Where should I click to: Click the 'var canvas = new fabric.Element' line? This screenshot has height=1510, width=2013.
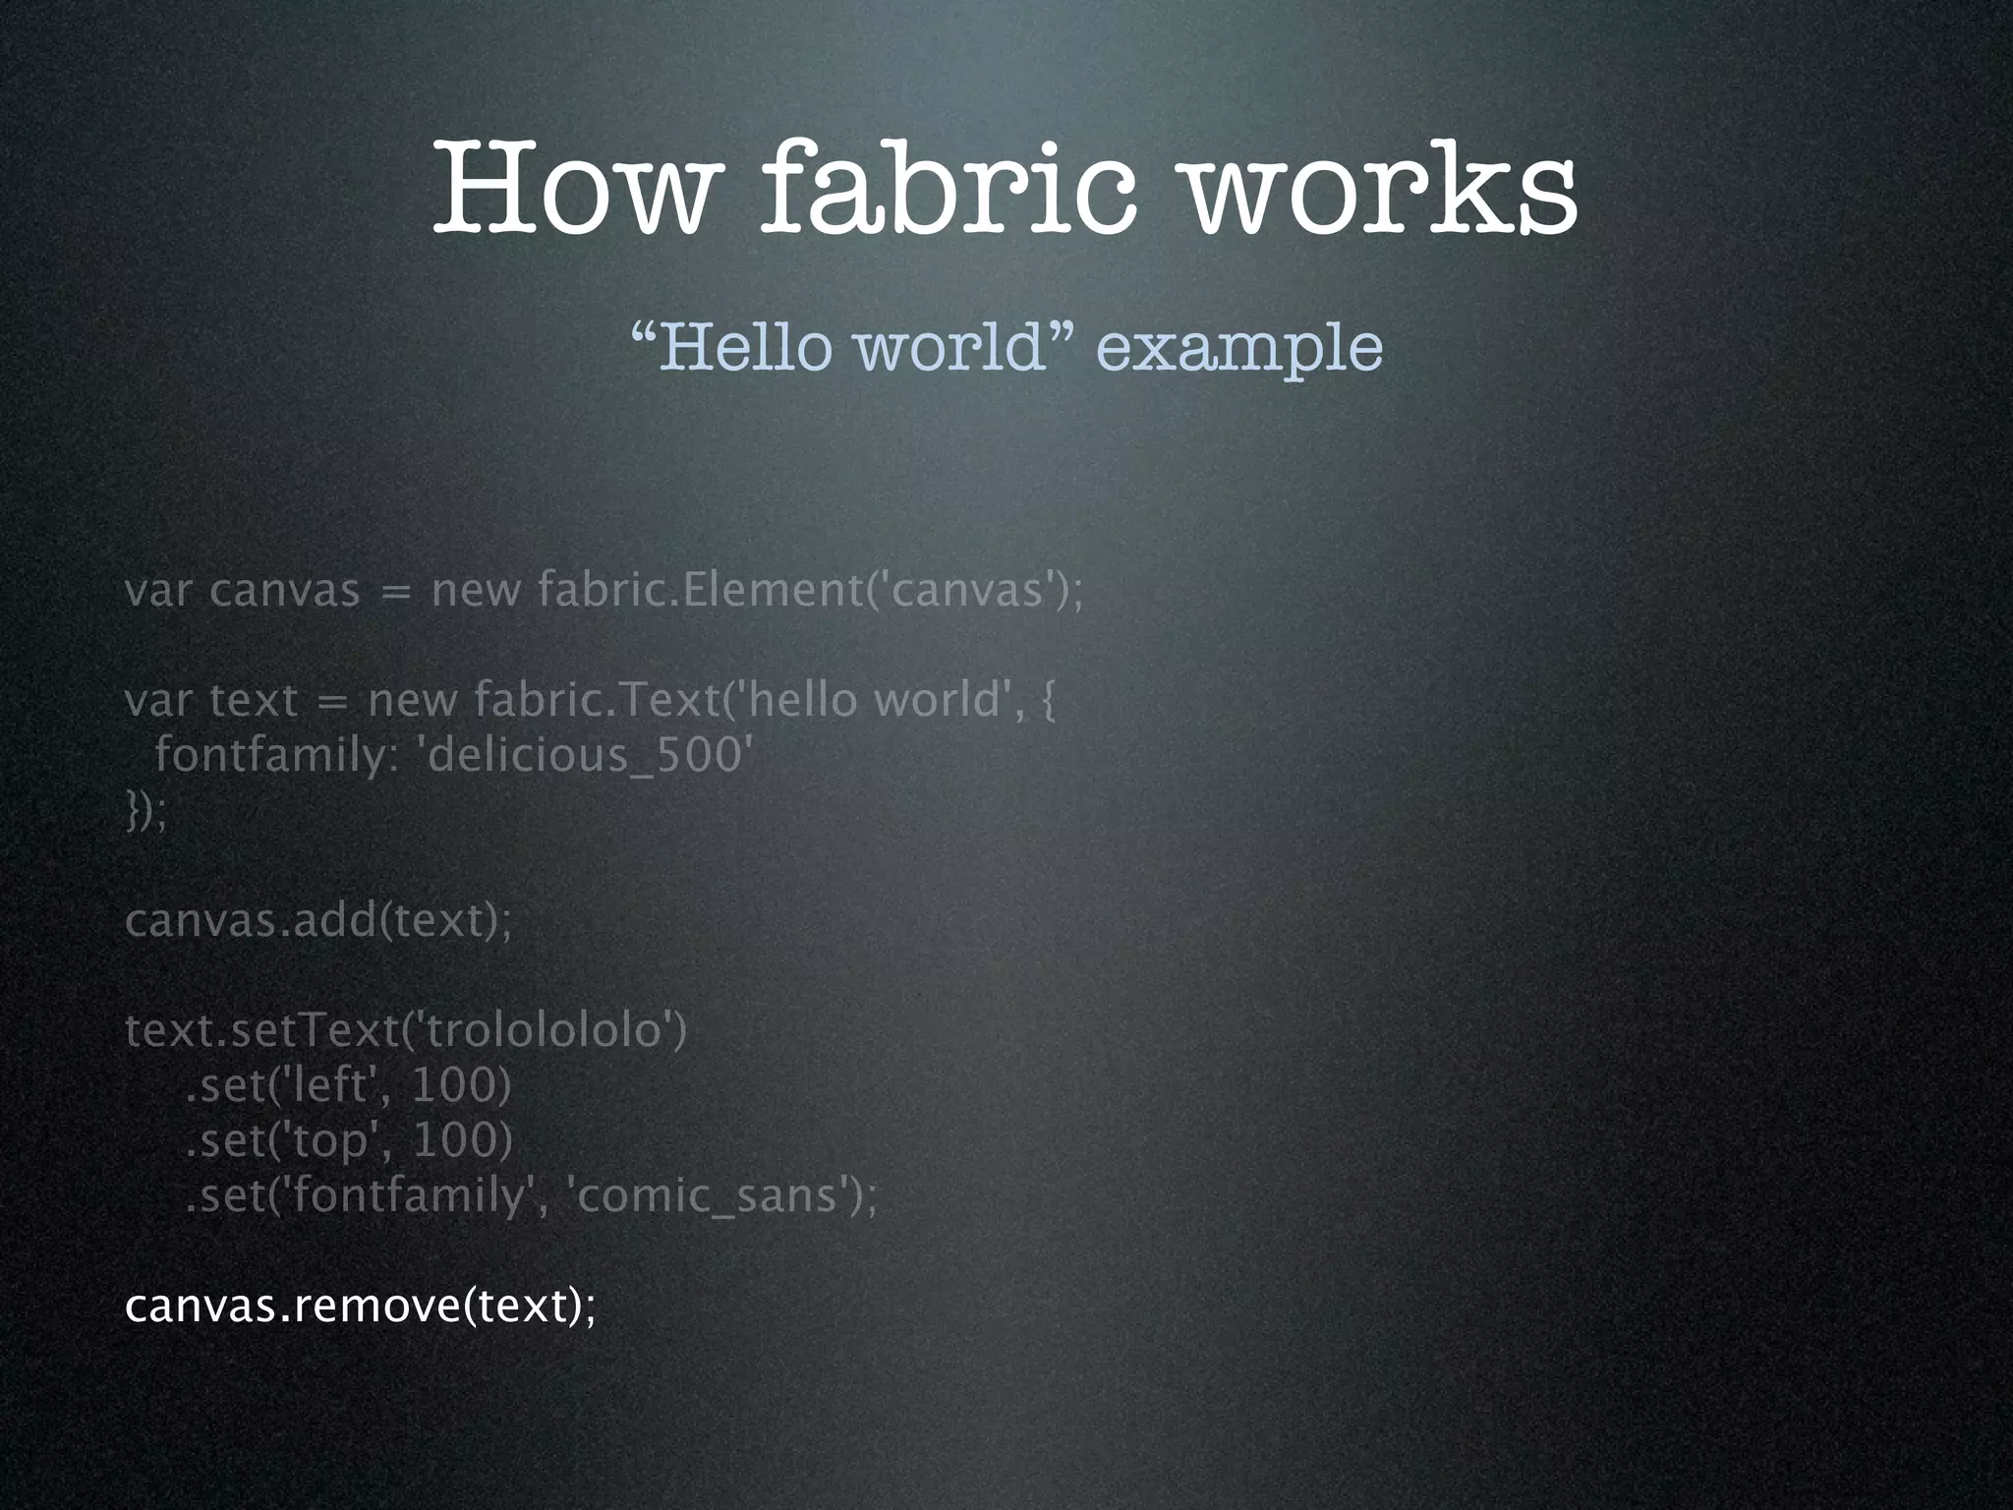tap(603, 591)
